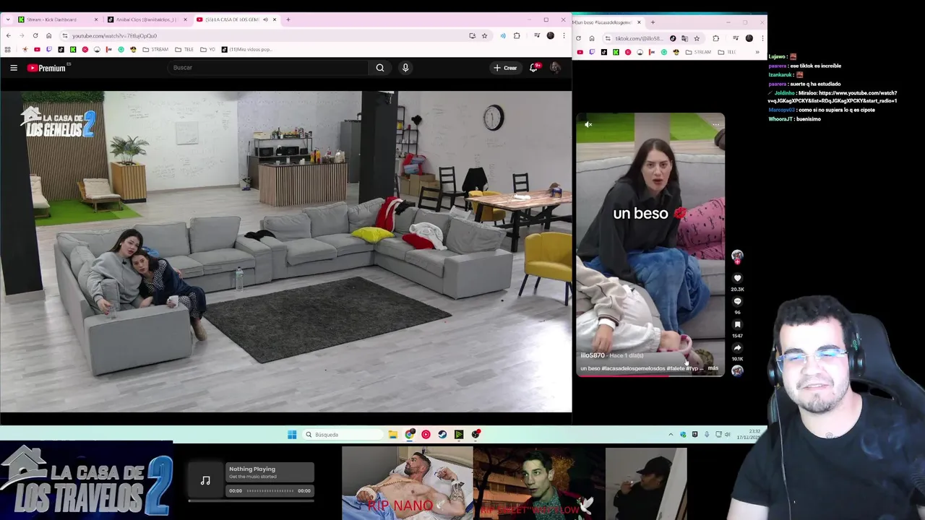The height and width of the screenshot is (520, 925).
Task: Go to home page in YouTube window
Action: 49,35
